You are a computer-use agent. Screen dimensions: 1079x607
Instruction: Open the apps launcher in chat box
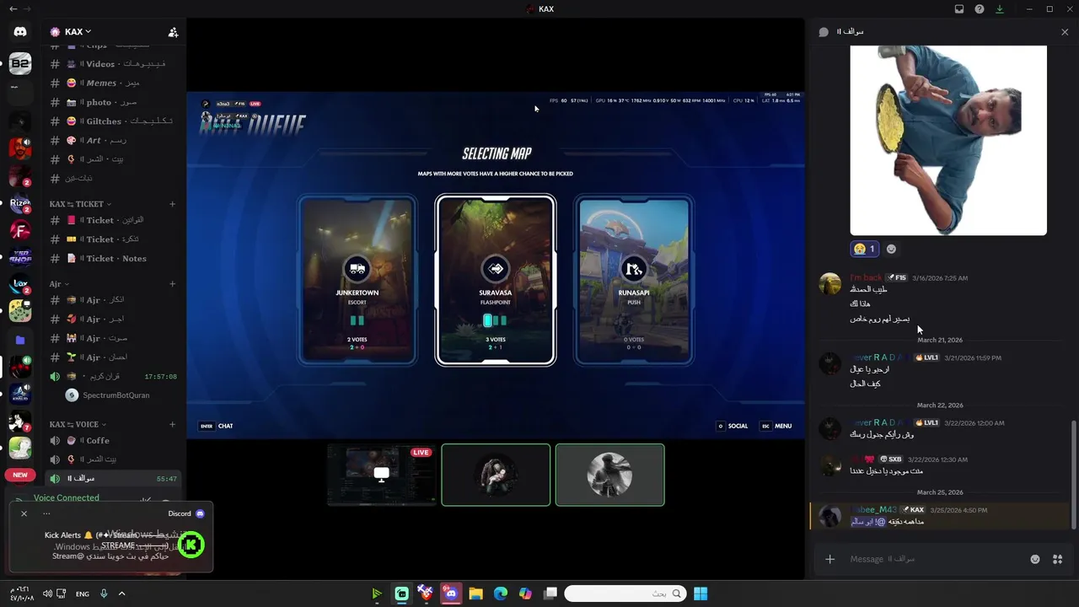tap(1057, 559)
